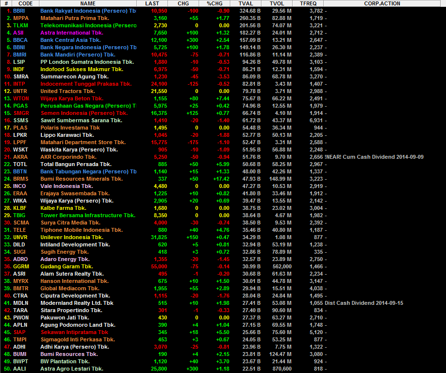Click the TFREQ column header
Viewport: 446px width, 373px height.
point(308,3)
